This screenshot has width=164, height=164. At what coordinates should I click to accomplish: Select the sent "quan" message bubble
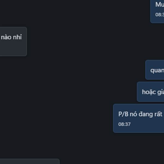point(155,70)
